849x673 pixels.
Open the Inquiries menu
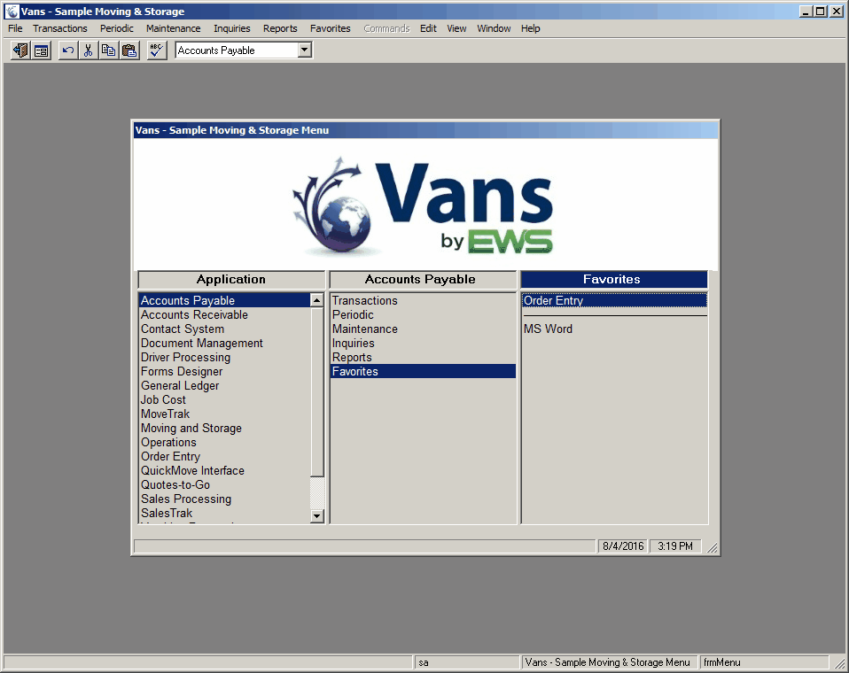pyautogui.click(x=231, y=28)
